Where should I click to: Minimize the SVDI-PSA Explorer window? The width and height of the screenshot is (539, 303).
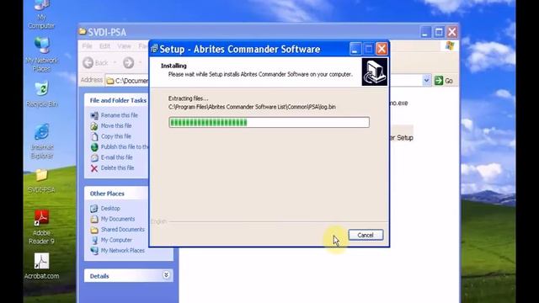click(425, 32)
